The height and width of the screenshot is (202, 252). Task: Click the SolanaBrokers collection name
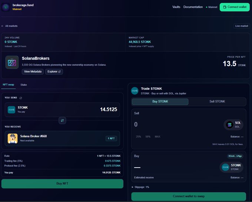point(36,58)
